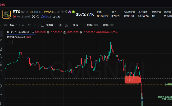This screenshot has width=172, height=106.
Task: Click the green NVIDIA badge icon
Action: pyautogui.click(x=73, y=12)
